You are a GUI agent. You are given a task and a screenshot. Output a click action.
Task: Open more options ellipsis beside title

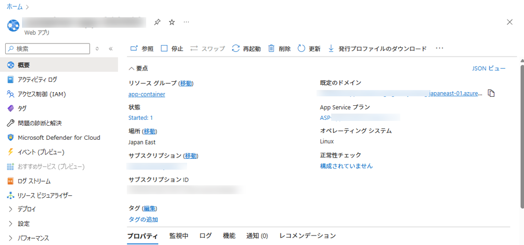[x=187, y=23]
